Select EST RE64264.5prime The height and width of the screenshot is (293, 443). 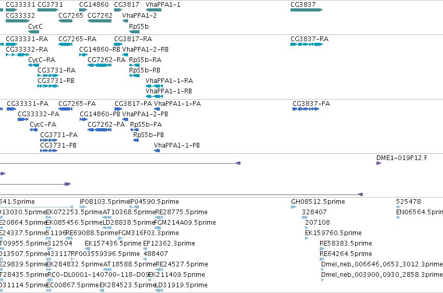click(322, 259)
